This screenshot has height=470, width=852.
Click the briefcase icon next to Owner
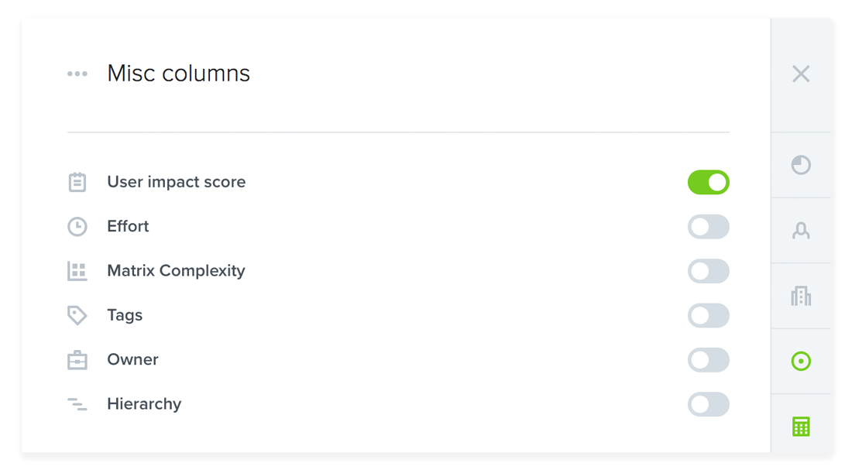77,360
